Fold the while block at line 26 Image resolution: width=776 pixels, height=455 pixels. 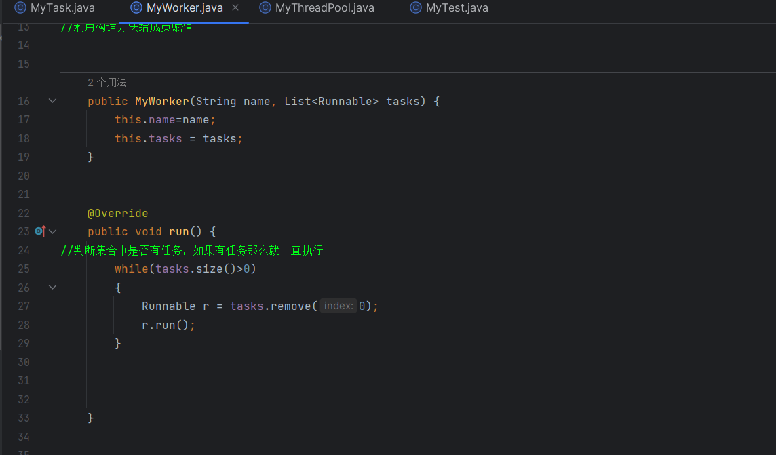tap(53, 288)
